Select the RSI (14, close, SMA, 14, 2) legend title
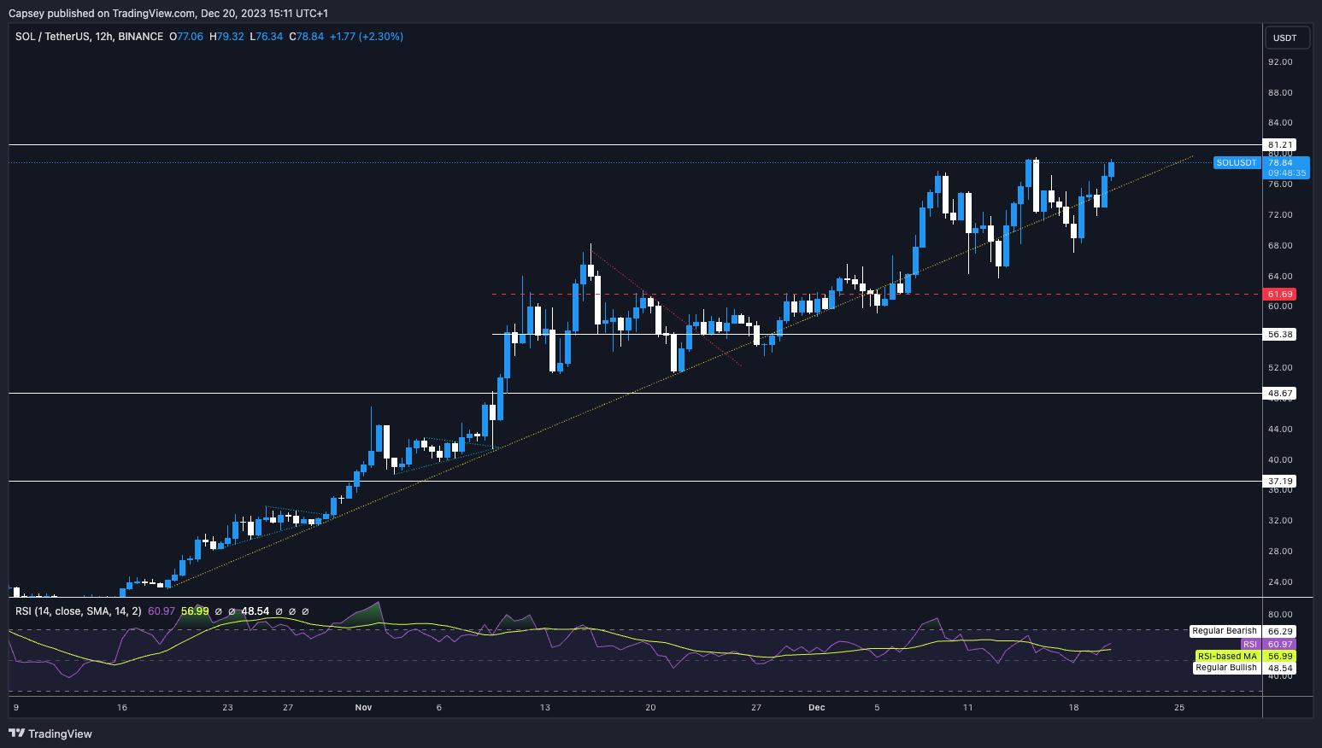Screen dimensions: 1322x748 pyautogui.click(x=79, y=611)
